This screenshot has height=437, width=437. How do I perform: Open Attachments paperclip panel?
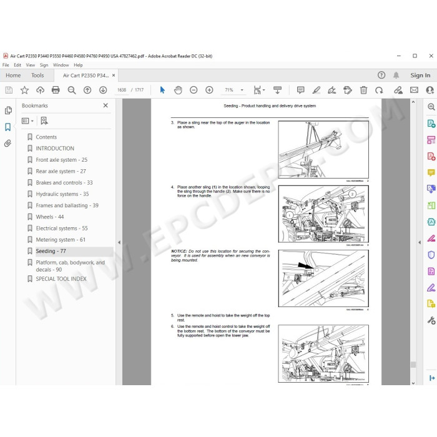click(7, 143)
